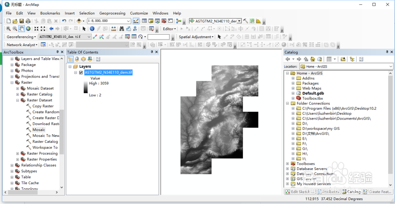Image resolution: width=395 pixels, height=204 pixels.
Task: Select the Select Elements black arrow tool
Action: pos(84,29)
